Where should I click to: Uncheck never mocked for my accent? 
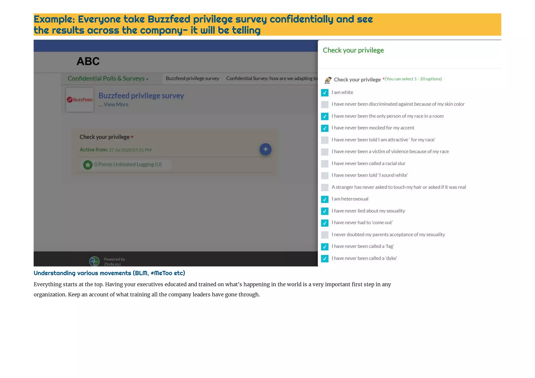tap(325, 128)
